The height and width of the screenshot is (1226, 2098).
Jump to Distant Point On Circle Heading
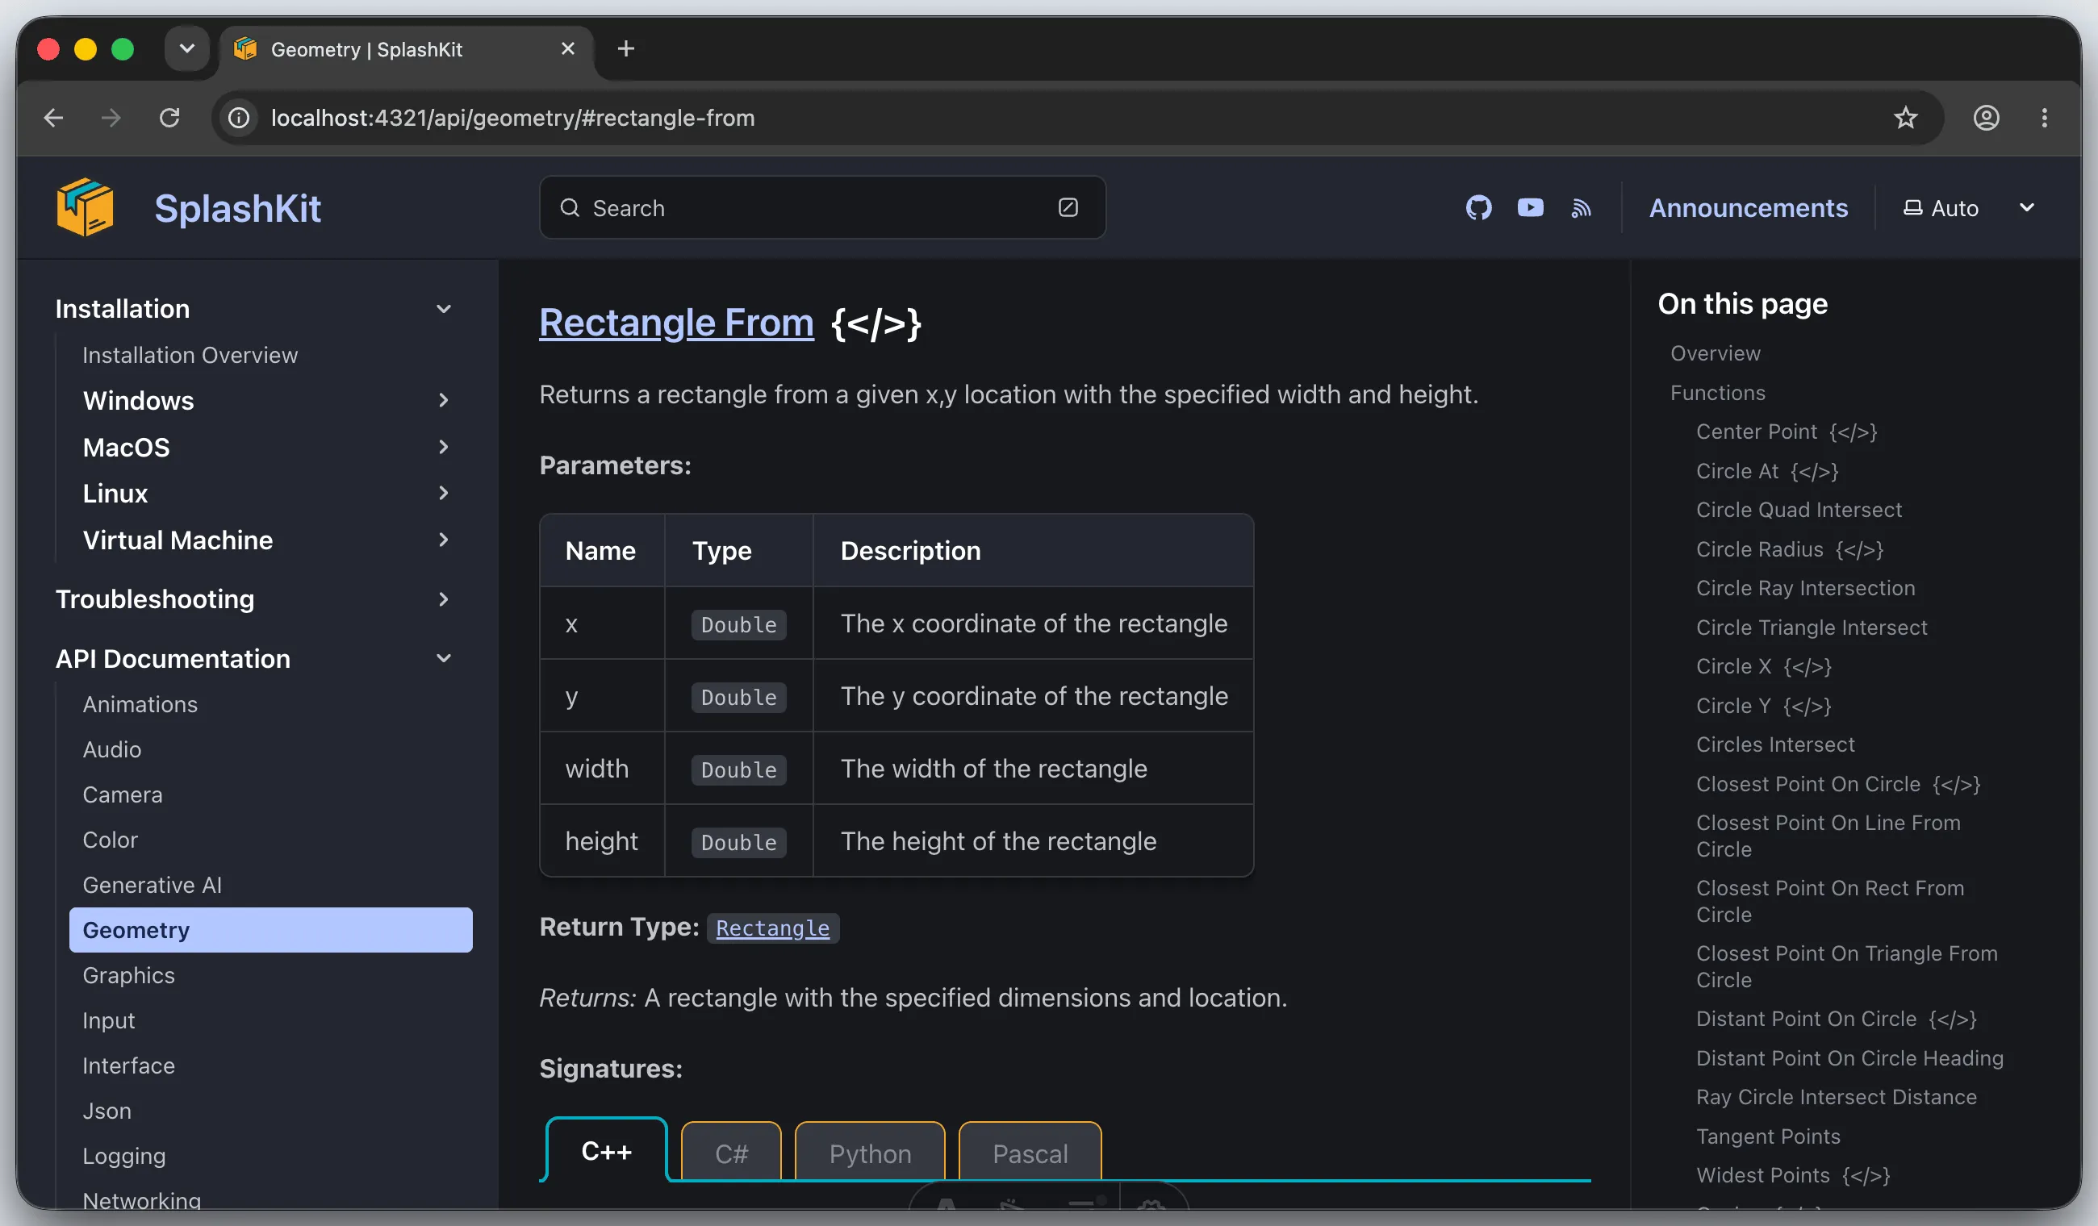[x=1850, y=1059]
